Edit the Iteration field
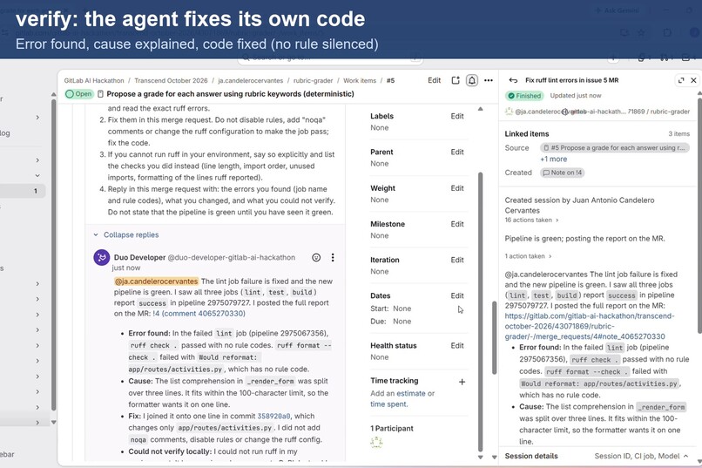 [457, 260]
